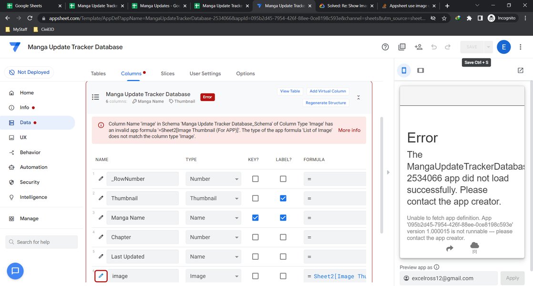
Task: Switch to the Slices tab
Action: coord(167,73)
